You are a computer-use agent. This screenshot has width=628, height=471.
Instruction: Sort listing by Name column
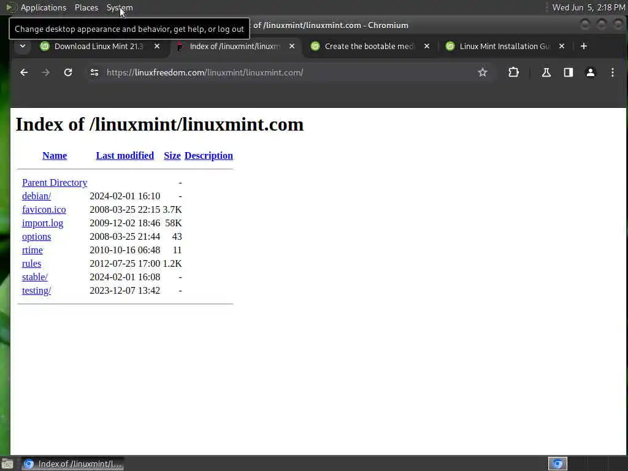tap(55, 155)
